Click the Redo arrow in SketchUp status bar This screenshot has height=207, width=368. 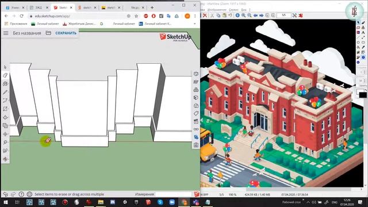tap(13, 194)
